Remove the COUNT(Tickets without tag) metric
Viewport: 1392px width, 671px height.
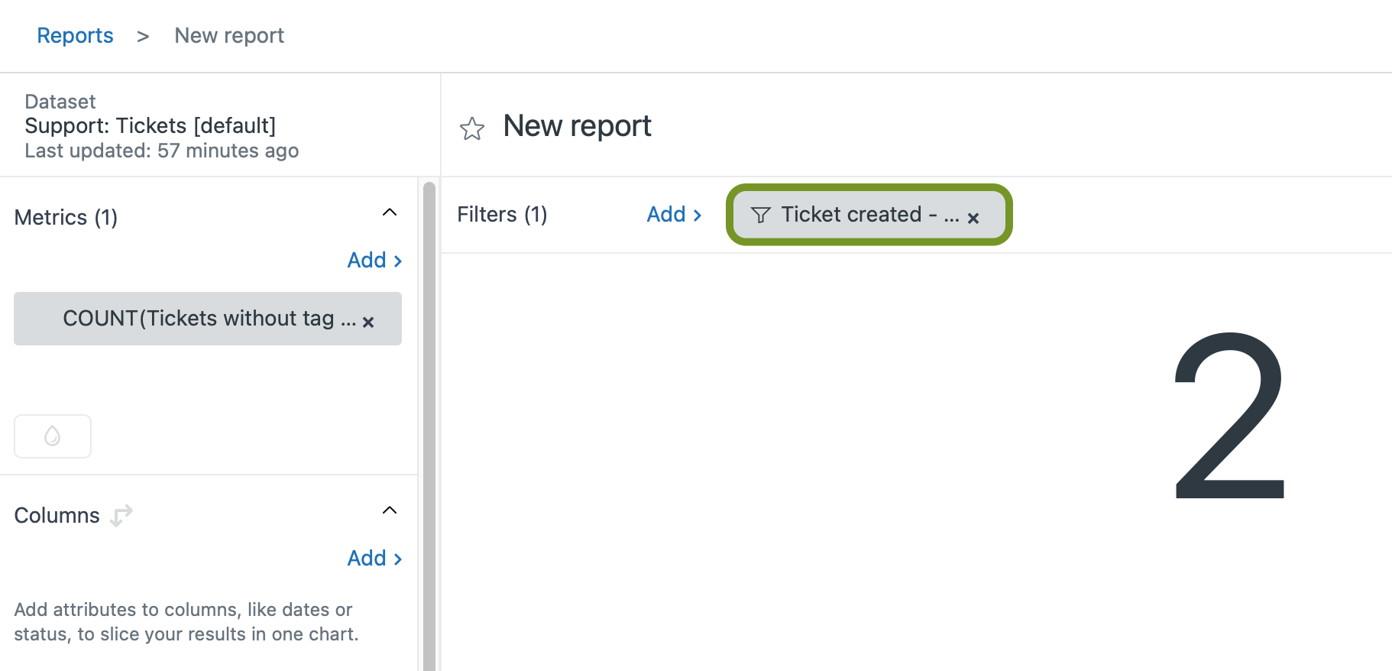(x=368, y=323)
